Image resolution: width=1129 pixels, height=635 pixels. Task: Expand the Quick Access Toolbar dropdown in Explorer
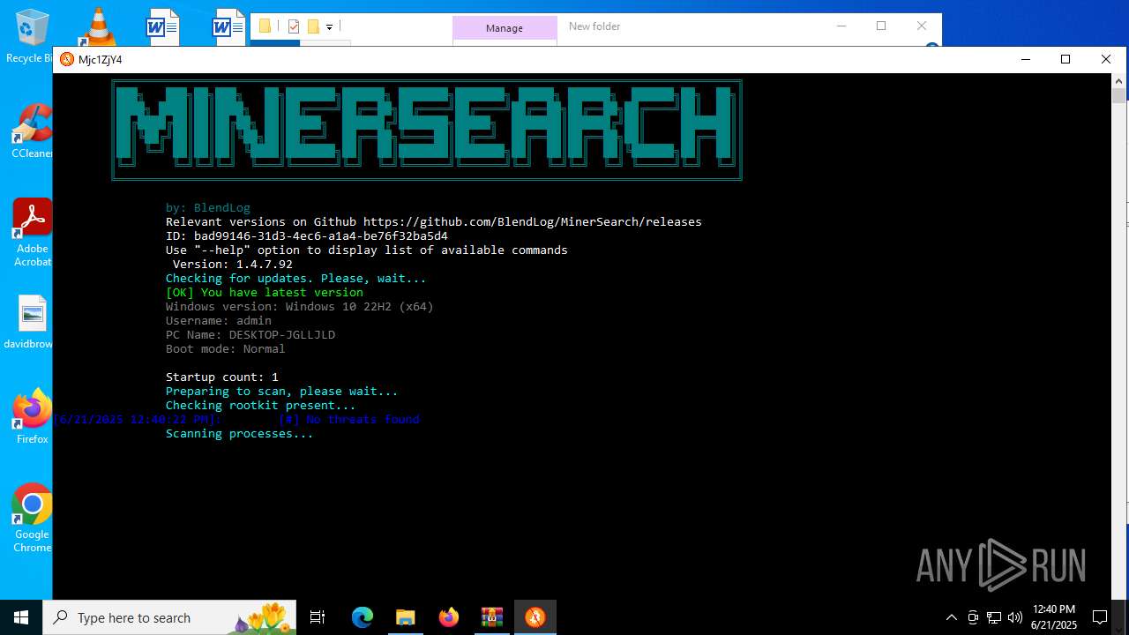click(329, 27)
